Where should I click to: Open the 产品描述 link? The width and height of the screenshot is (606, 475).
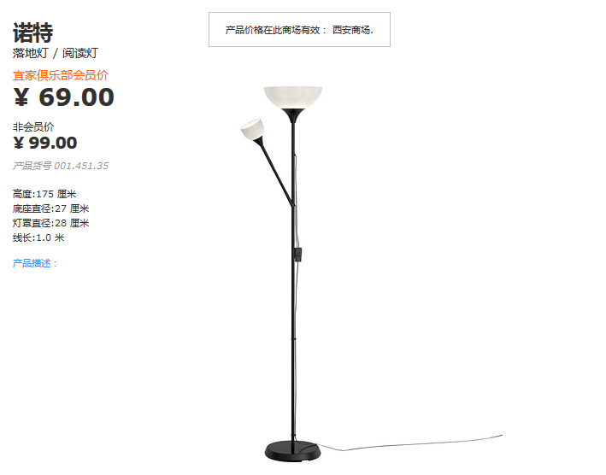[x=35, y=263]
